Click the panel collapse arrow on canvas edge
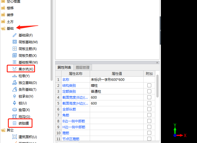The width and height of the screenshot is (197, 143). point(160,31)
